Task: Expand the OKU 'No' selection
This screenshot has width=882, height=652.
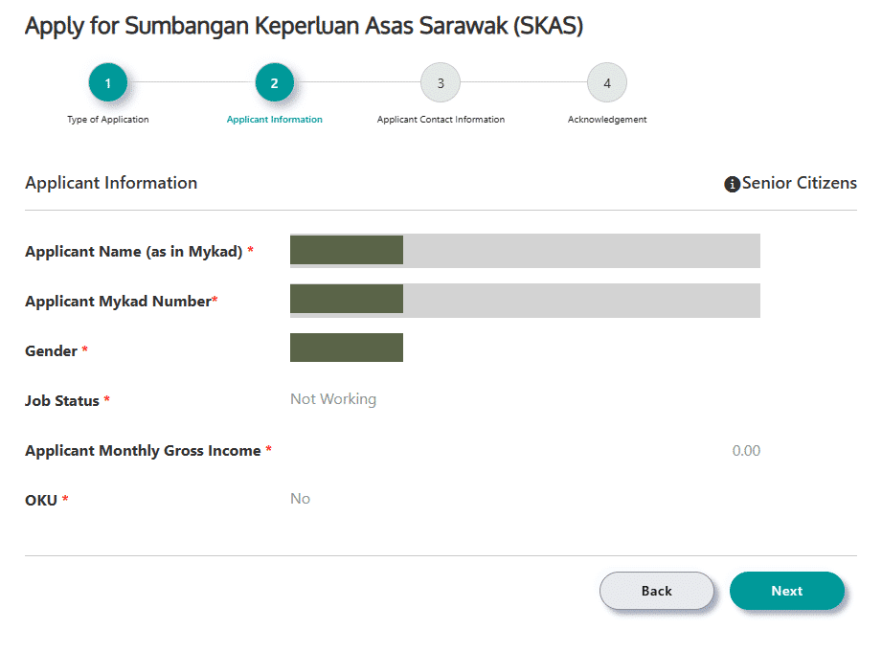Action: coord(300,499)
